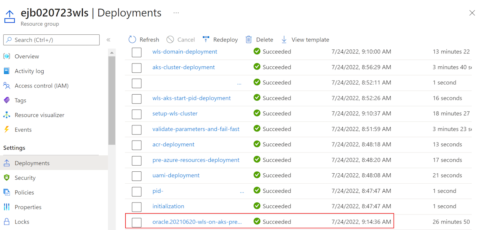The image size is (480, 230).
Task: Open the Security settings page
Action: (x=25, y=177)
